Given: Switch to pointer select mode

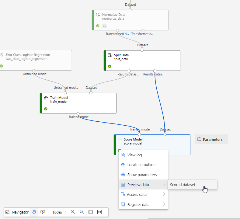Looking at the screenshot, I should click(x=43, y=212).
